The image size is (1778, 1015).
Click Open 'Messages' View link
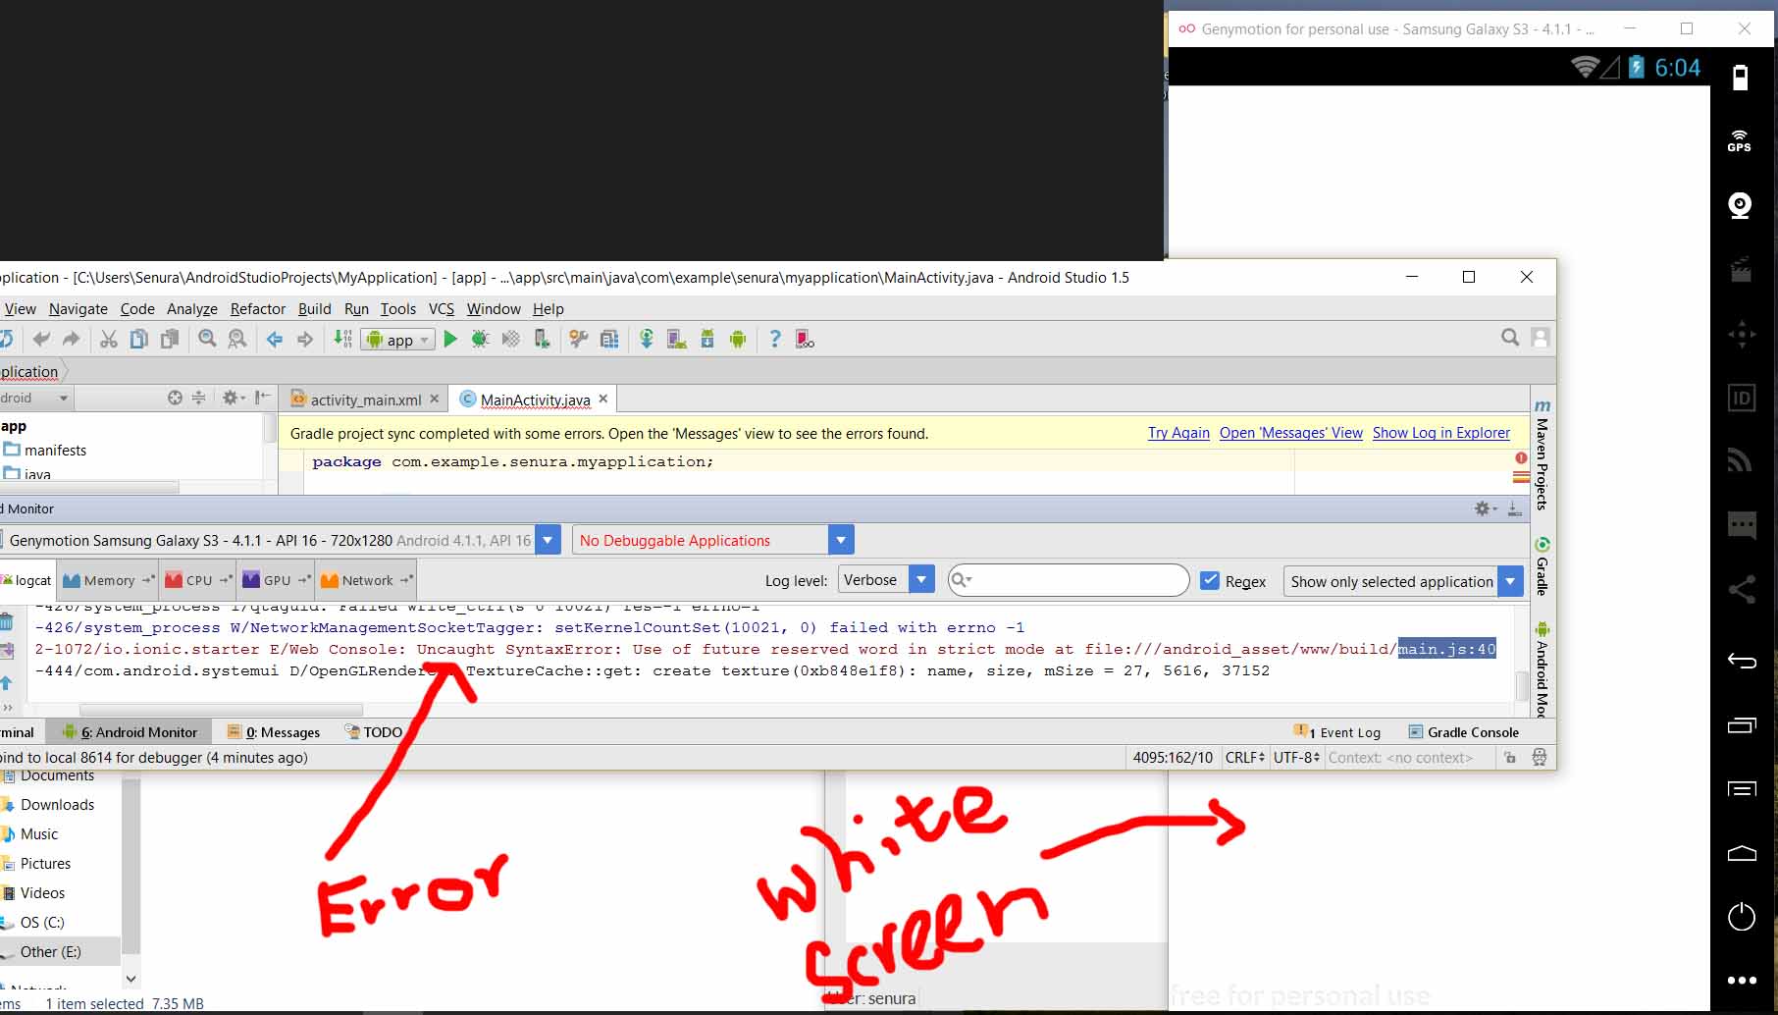point(1291,433)
